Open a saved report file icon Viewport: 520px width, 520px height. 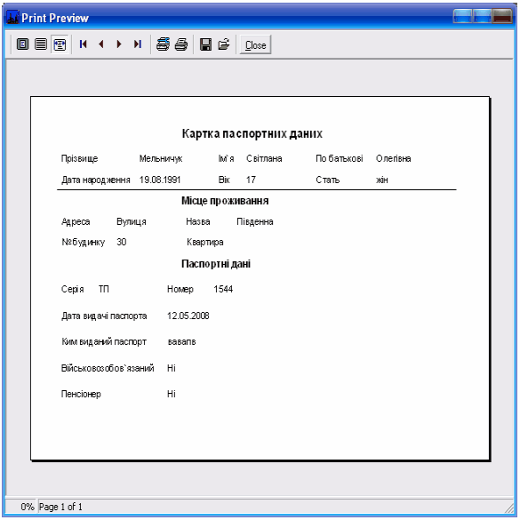pos(224,44)
